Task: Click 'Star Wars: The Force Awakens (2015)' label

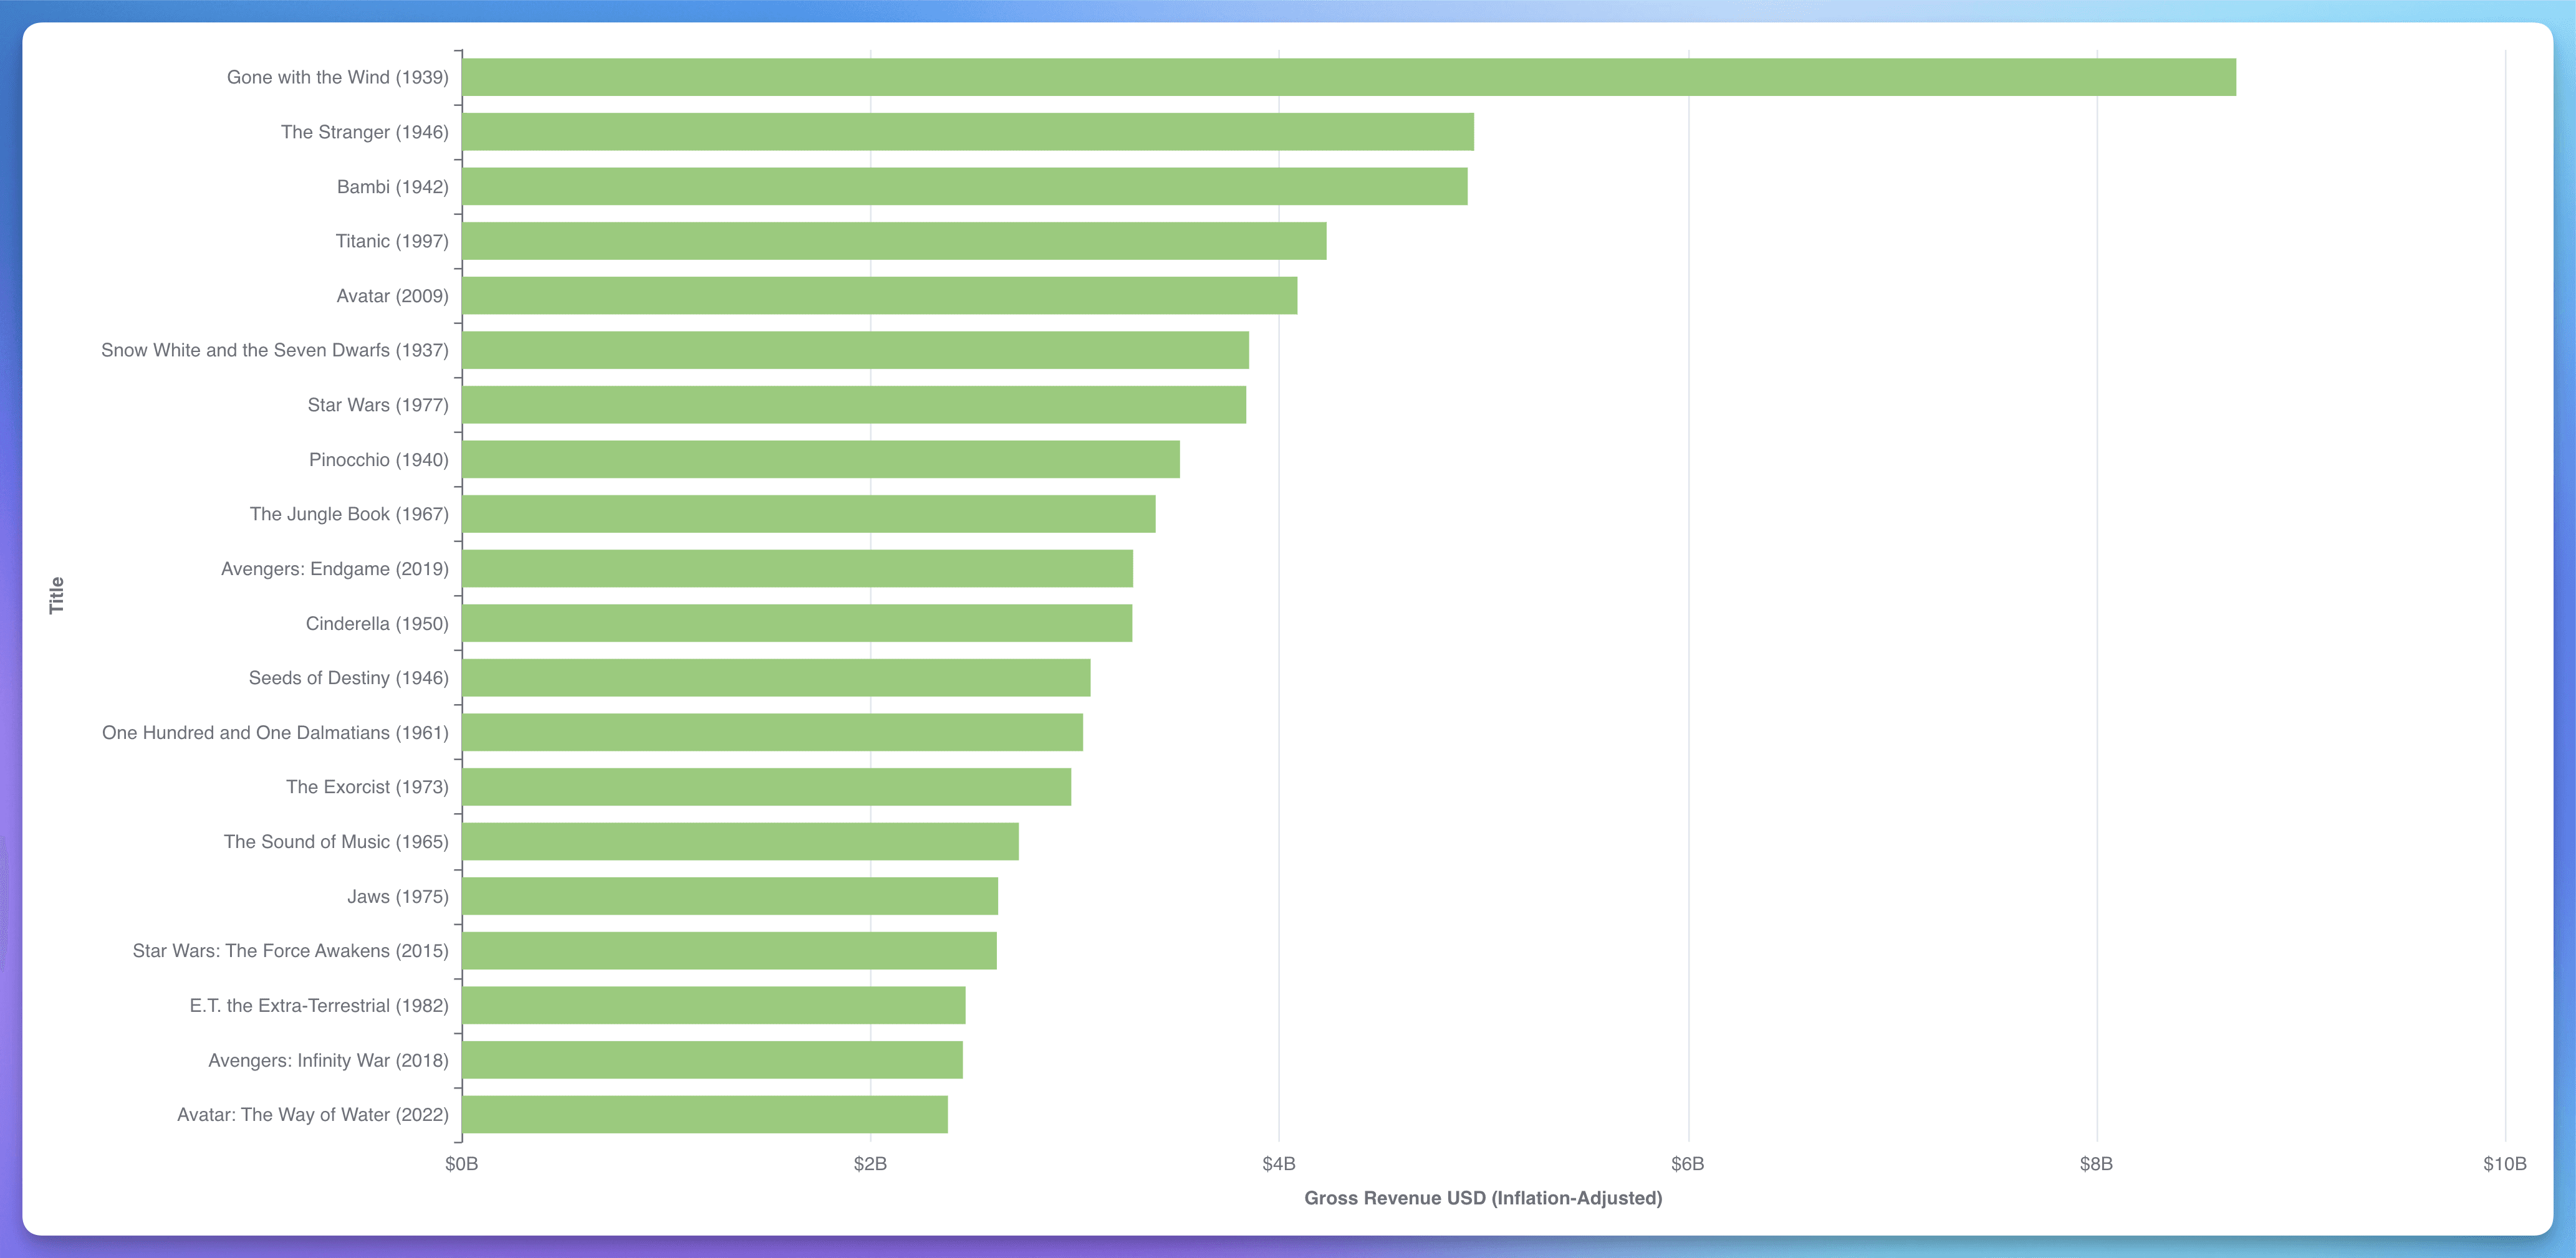Action: (x=291, y=950)
